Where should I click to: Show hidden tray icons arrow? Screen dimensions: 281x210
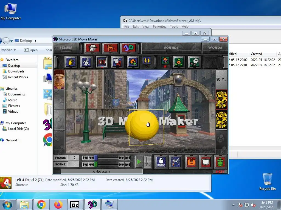233,205
